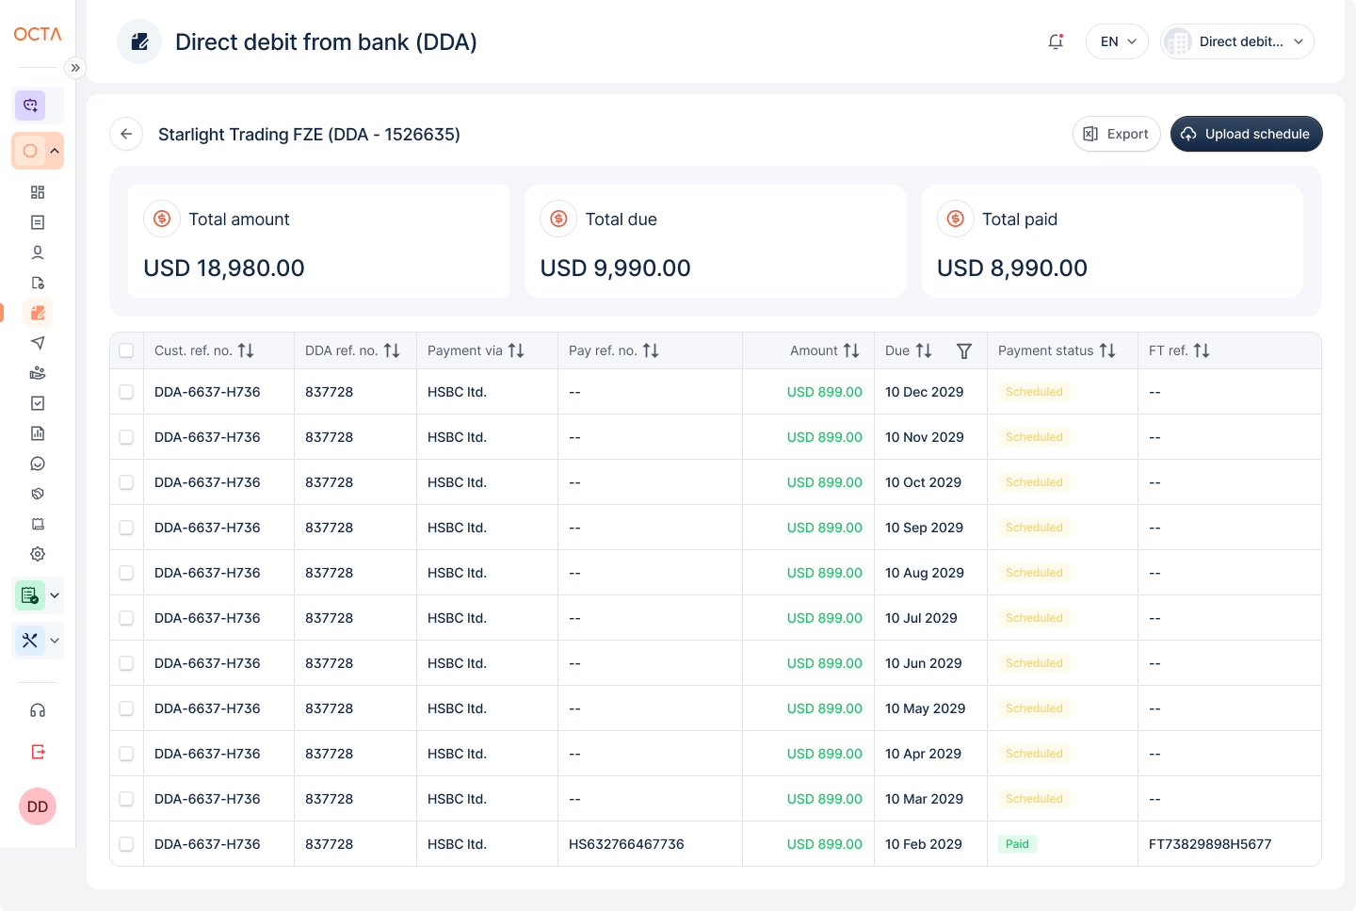This screenshot has height=911, width=1356.
Task: Select the active direct debit sidebar item
Action: click(38, 313)
